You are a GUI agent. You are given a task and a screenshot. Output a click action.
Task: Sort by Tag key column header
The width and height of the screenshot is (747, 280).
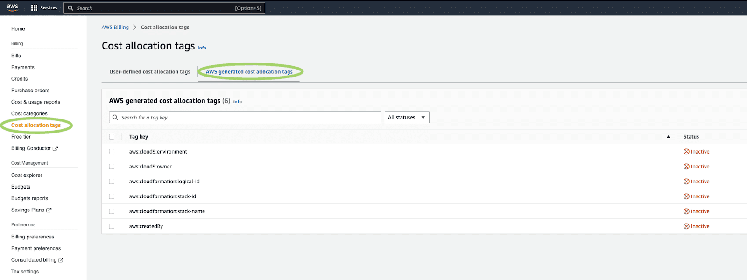139,137
